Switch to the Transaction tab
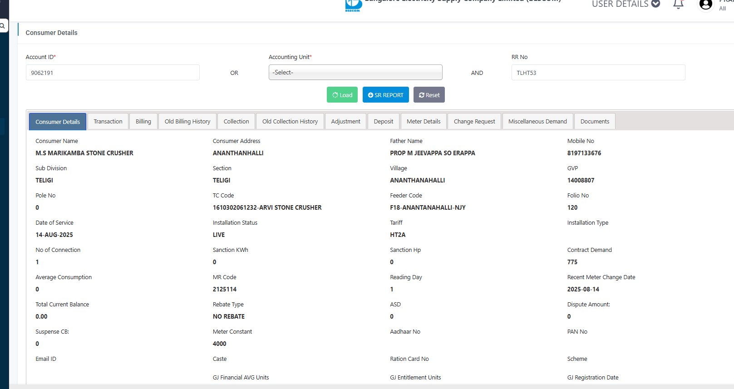The image size is (734, 389). coord(108,122)
